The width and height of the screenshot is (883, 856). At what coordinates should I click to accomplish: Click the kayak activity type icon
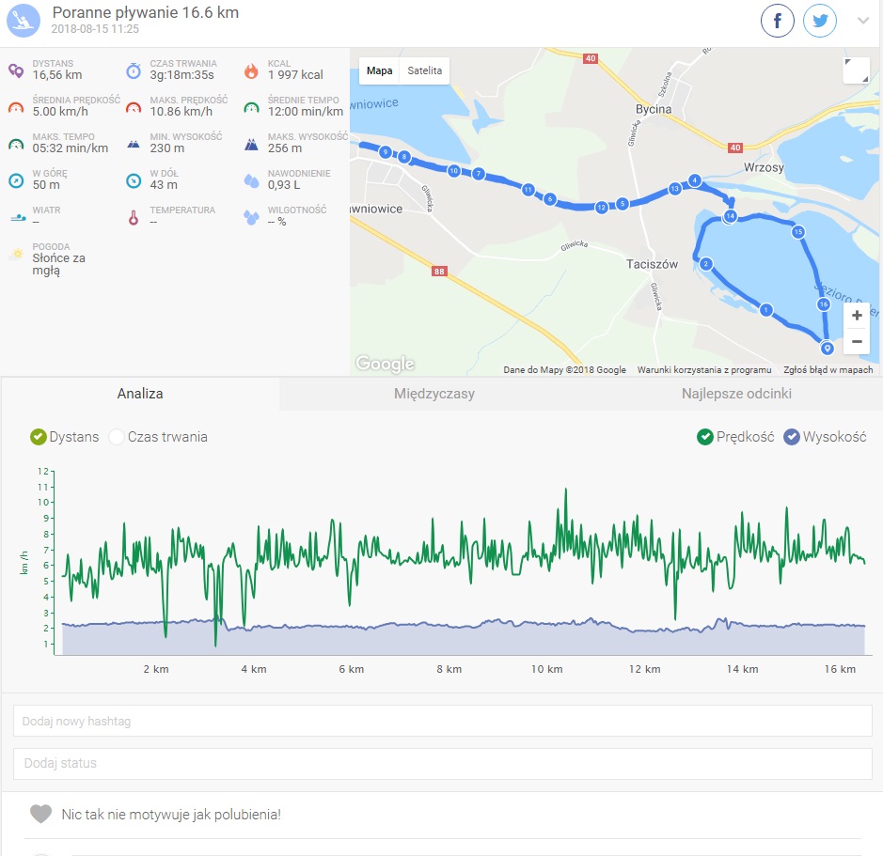24,21
